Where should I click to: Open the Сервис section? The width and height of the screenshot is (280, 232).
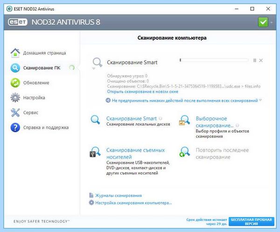[x=31, y=112]
